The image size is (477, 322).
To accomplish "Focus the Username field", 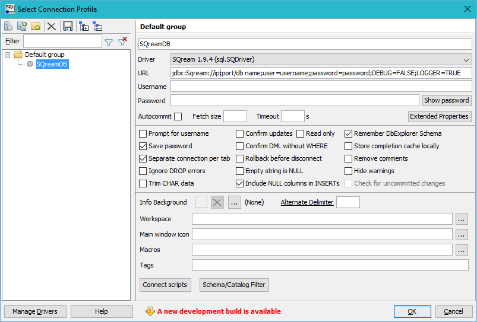I will coord(321,87).
